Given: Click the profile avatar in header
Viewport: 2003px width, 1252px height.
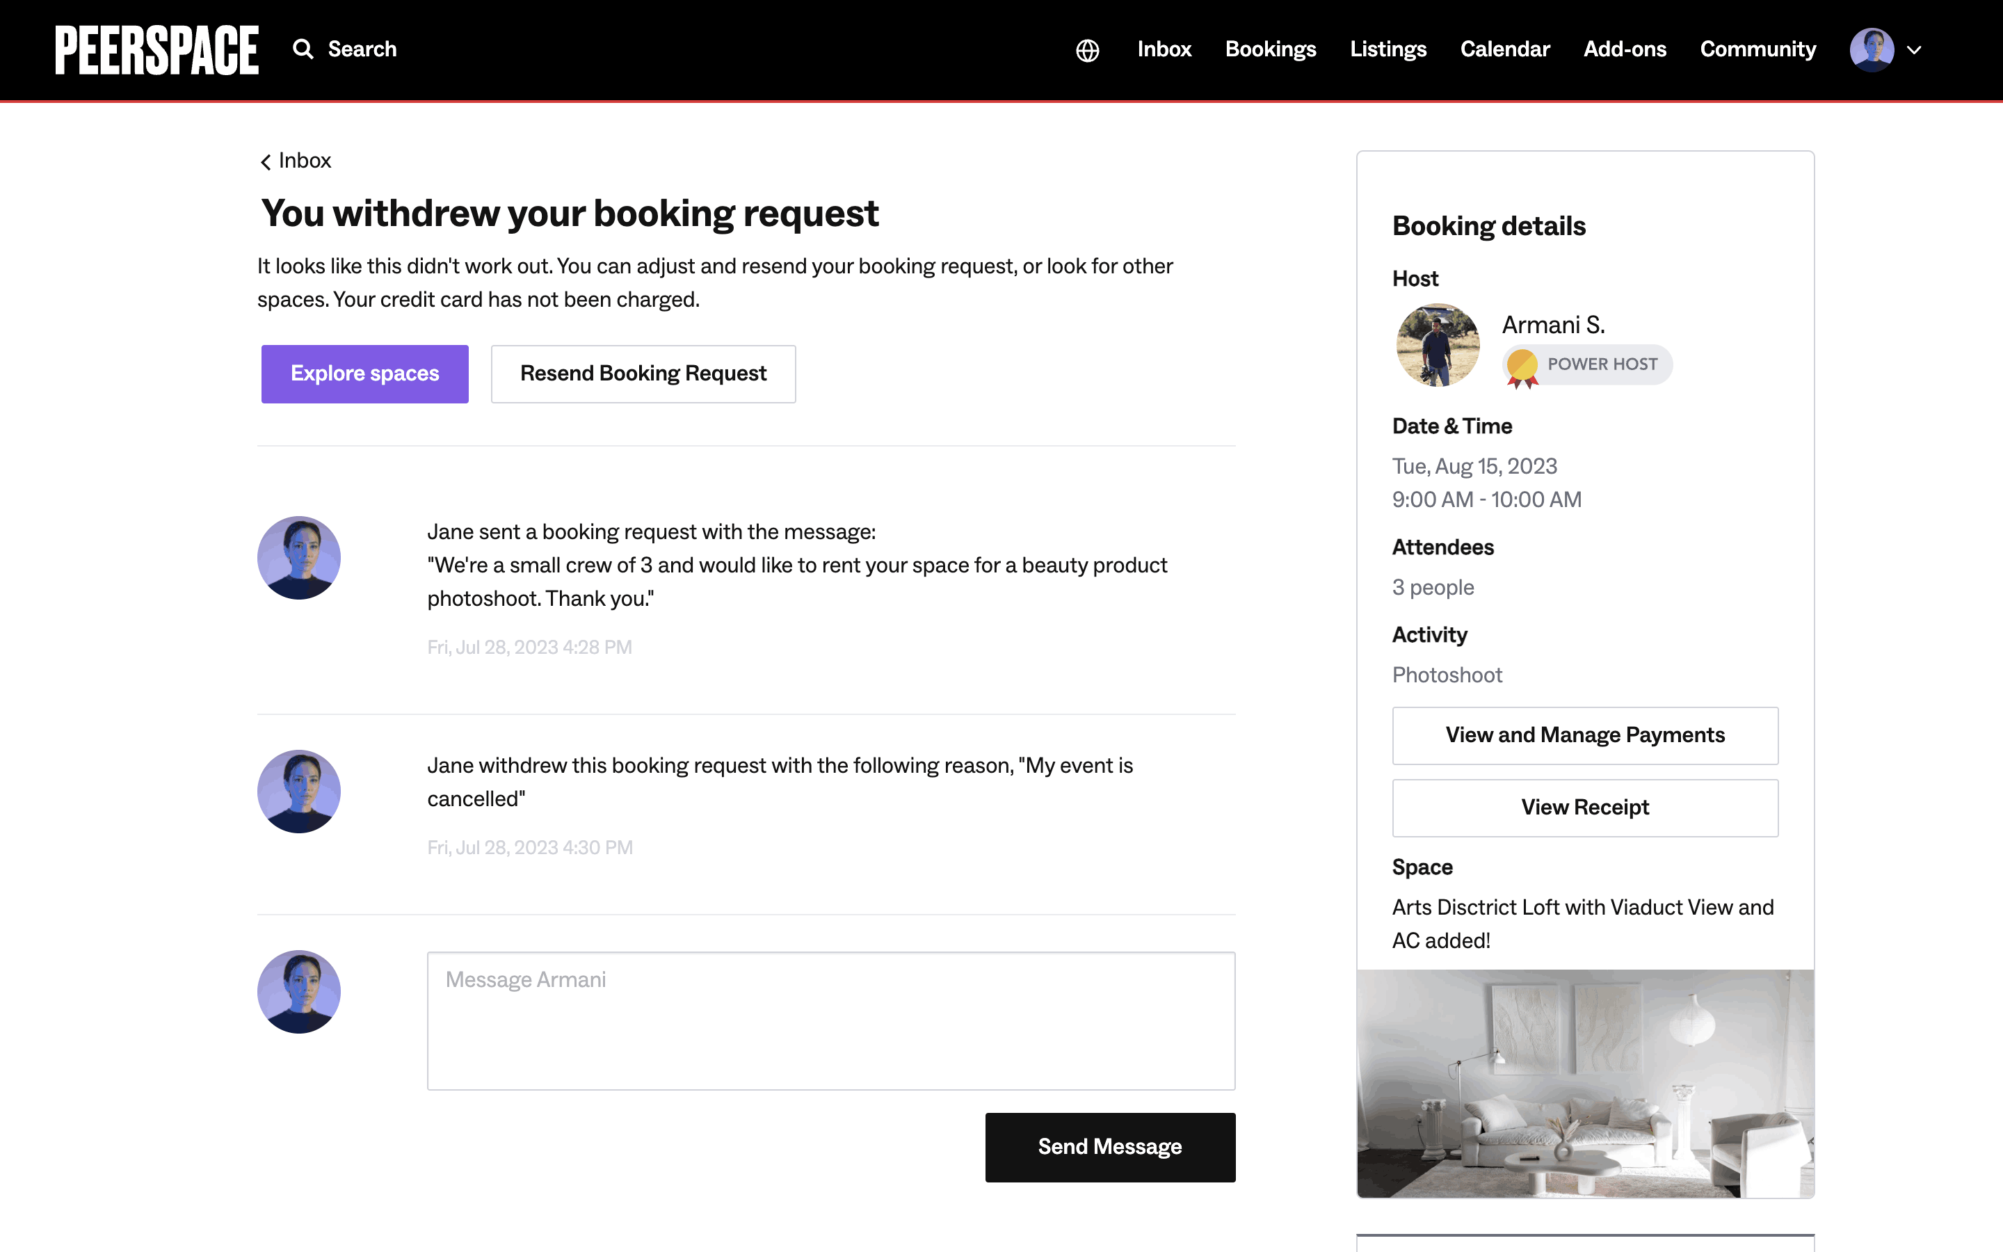Looking at the screenshot, I should pos(1872,49).
